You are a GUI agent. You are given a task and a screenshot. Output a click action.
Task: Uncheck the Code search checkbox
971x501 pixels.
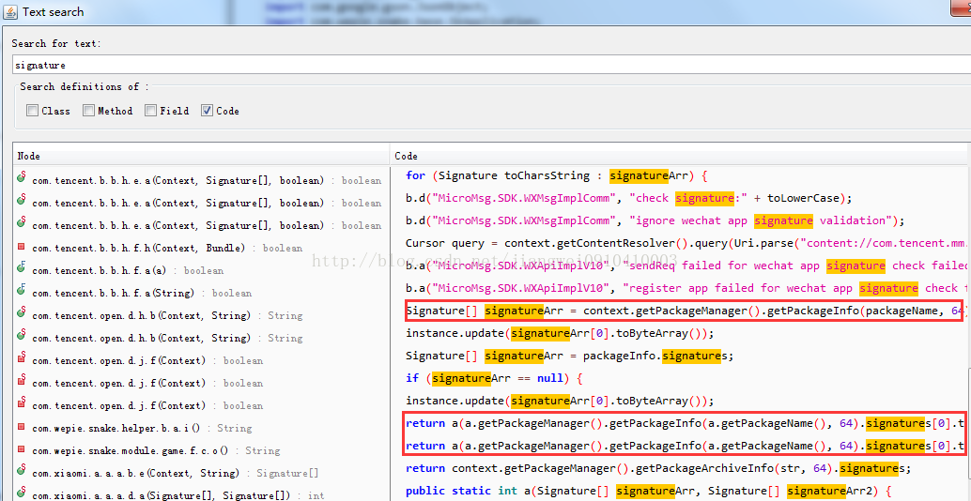pos(207,111)
